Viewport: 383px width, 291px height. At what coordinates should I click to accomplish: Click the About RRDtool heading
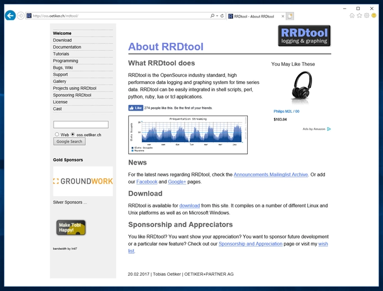click(166, 46)
